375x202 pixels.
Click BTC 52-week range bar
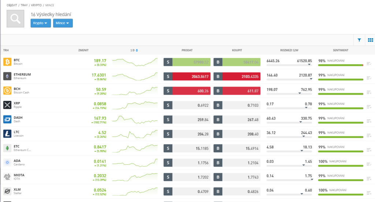(x=289, y=65)
